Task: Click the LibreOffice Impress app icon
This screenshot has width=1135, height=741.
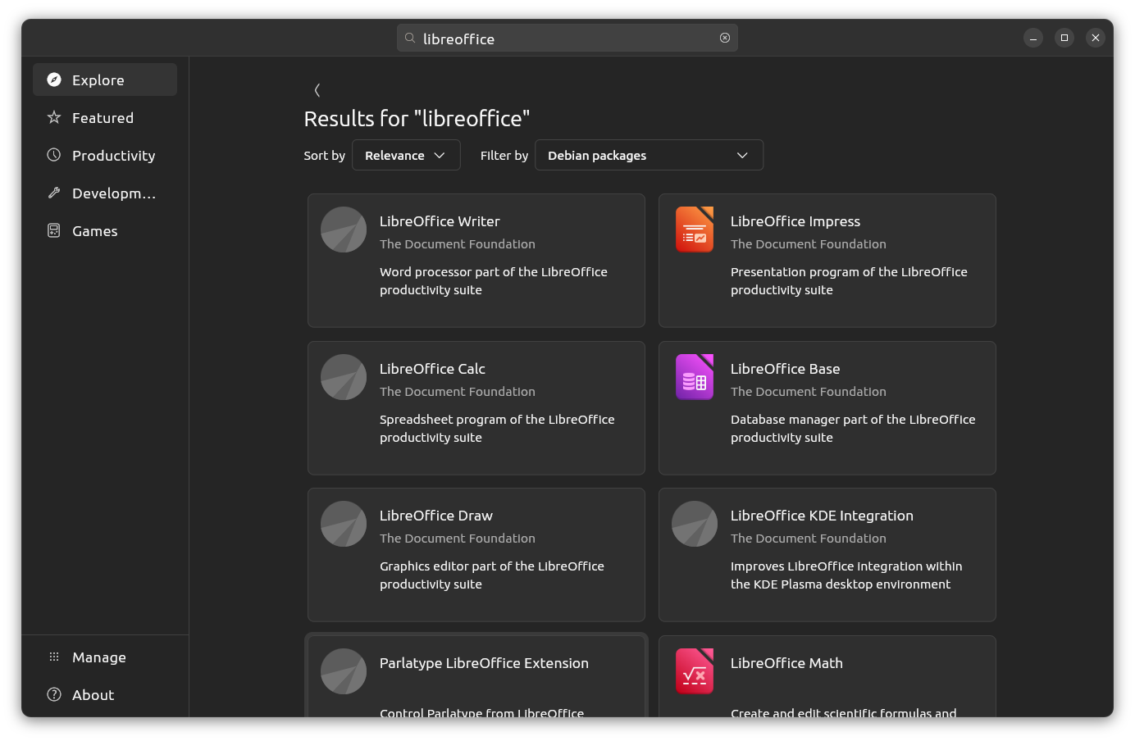Action: click(694, 230)
